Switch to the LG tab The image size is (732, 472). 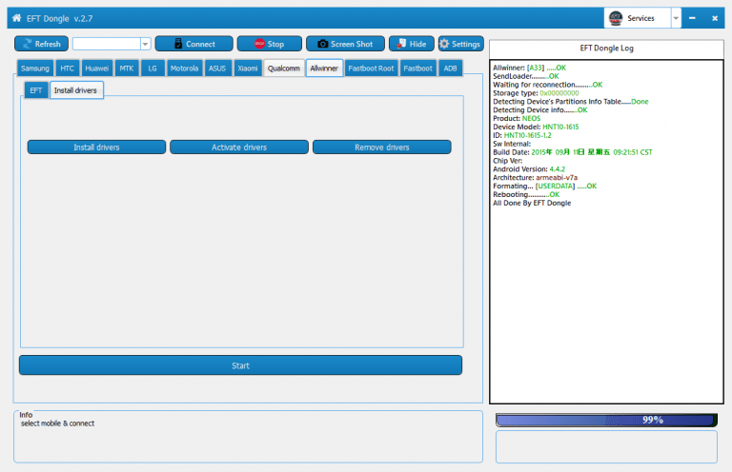point(152,69)
